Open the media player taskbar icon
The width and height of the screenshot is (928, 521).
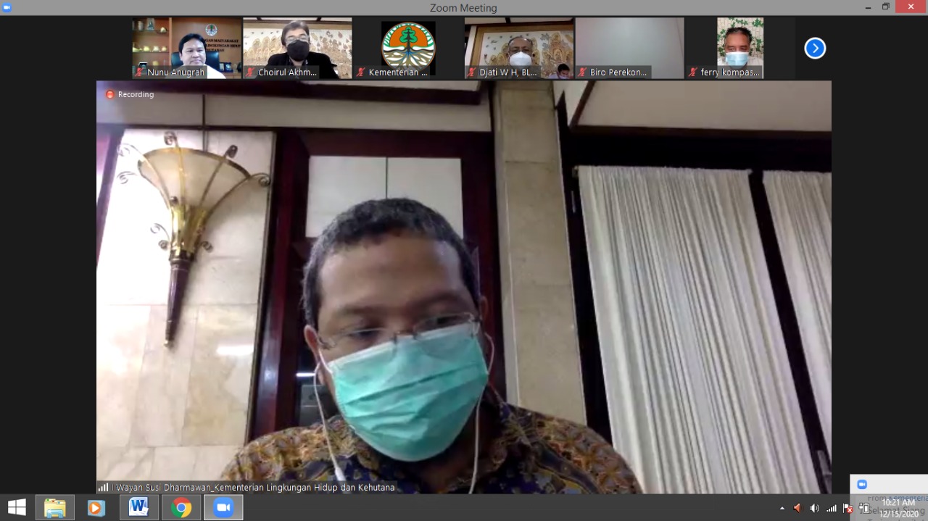click(96, 507)
